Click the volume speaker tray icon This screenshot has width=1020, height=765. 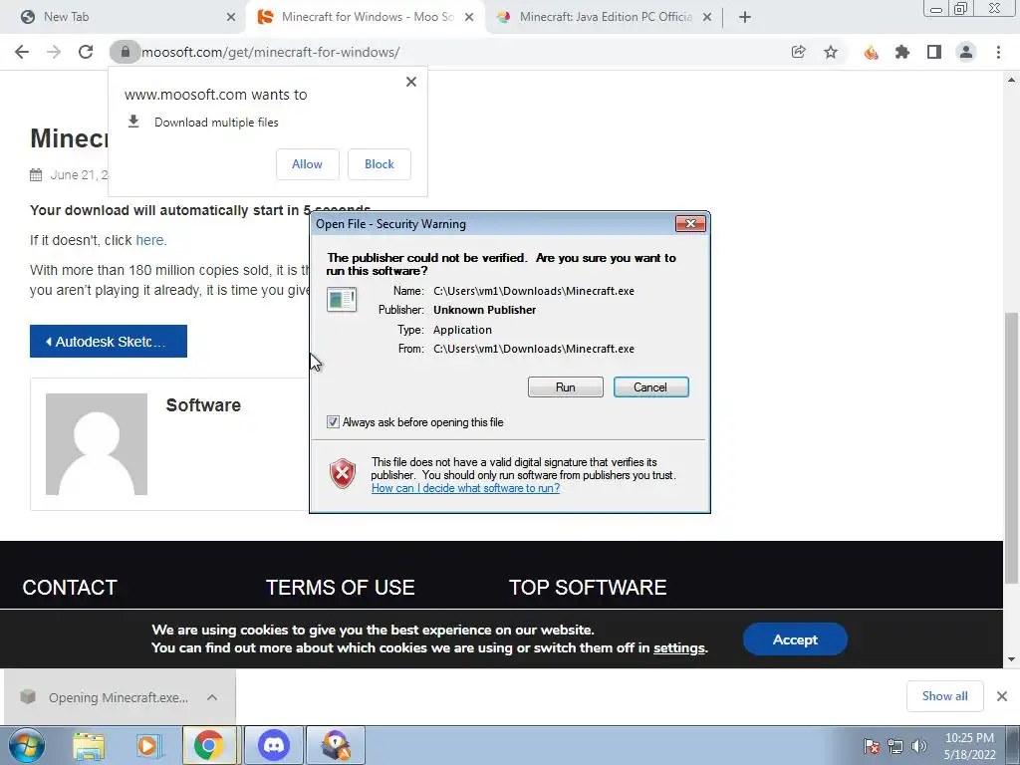point(919,746)
